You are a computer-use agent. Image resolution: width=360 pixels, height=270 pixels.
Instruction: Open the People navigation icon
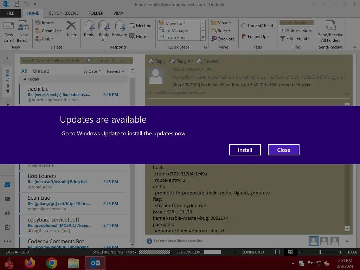[x=7, y=213]
